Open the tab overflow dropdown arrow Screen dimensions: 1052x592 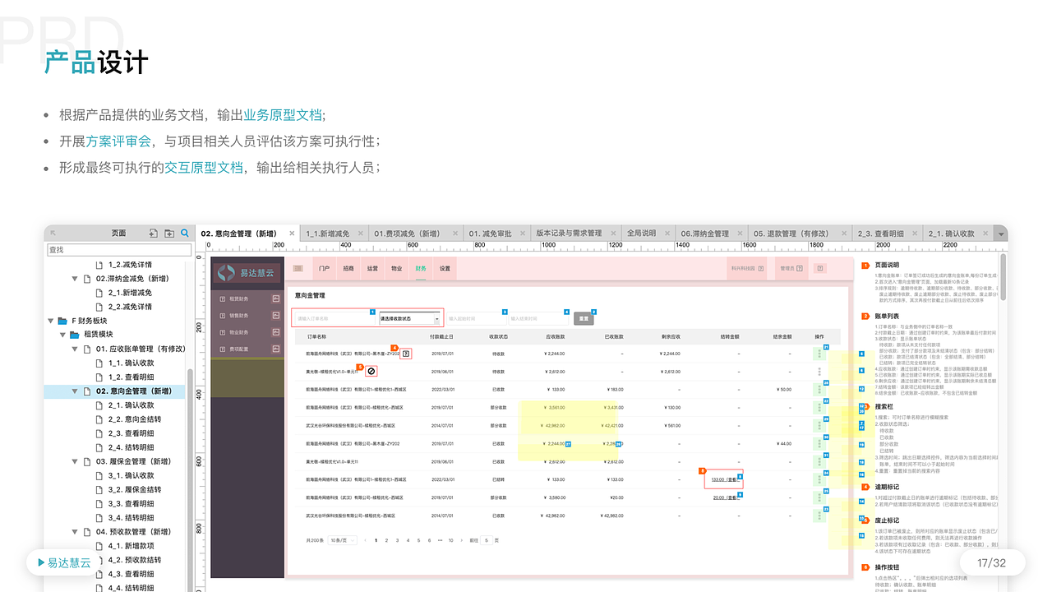click(1000, 234)
